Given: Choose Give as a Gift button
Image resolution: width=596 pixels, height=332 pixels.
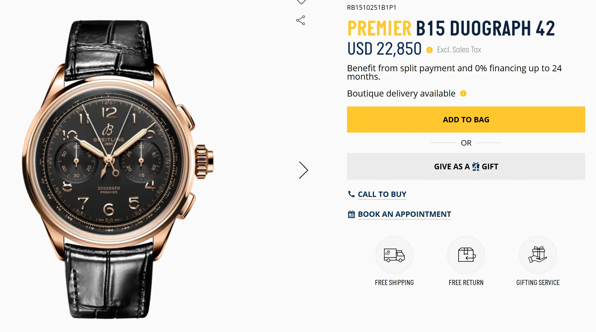Looking at the screenshot, I should [x=466, y=167].
